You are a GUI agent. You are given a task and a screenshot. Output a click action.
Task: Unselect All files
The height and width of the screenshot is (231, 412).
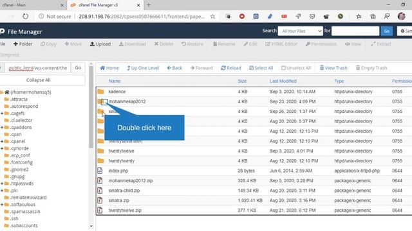296,68
